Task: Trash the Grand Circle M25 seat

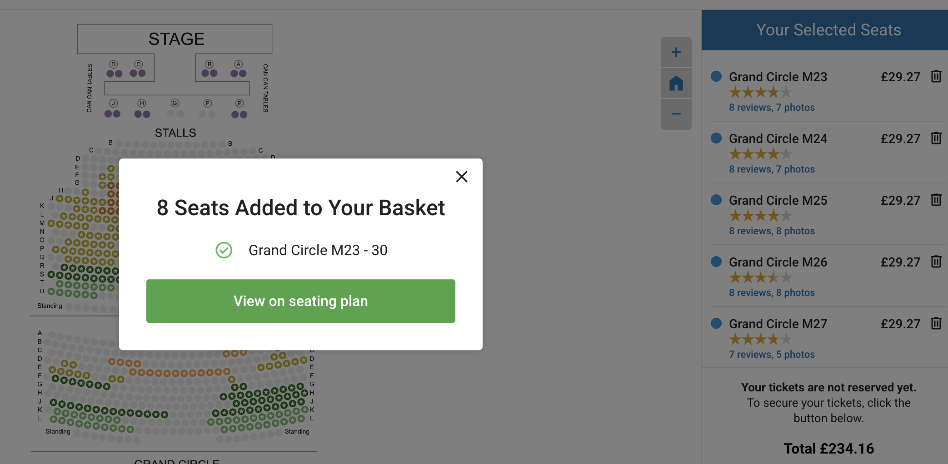Action: [x=936, y=200]
